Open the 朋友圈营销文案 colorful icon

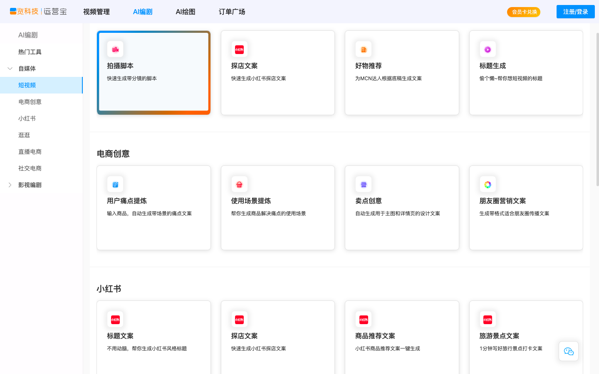coord(488,184)
